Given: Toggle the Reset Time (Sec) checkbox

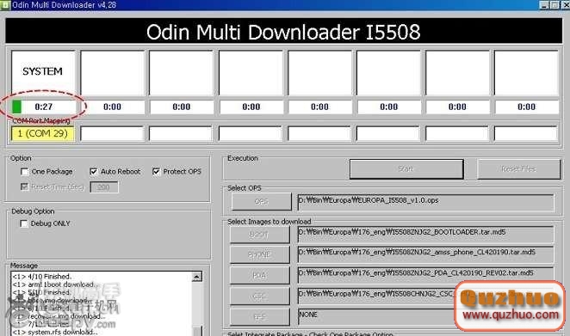Looking at the screenshot, I should [x=24, y=186].
